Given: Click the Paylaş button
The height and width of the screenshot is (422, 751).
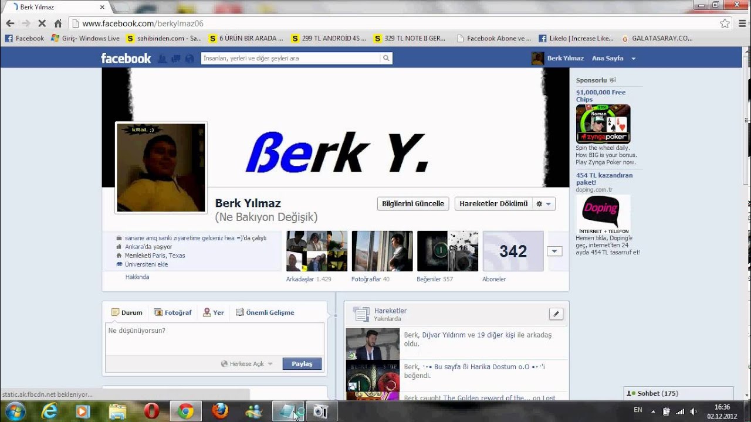Looking at the screenshot, I should (x=302, y=363).
